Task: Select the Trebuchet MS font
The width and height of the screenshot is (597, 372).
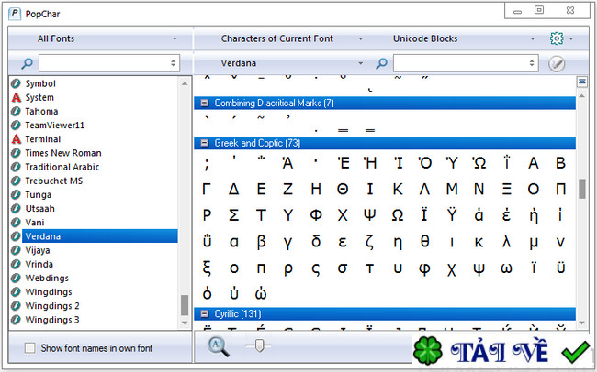Action: tap(53, 181)
